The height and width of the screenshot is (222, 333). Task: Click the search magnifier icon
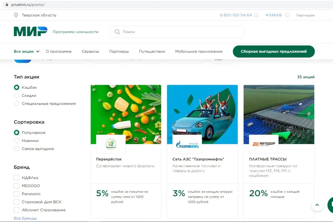click(x=117, y=32)
